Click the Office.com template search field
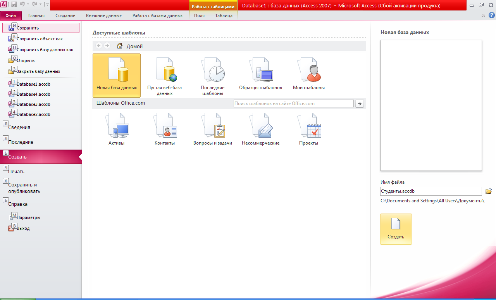Viewport: 496px width, 300px height. [x=294, y=103]
